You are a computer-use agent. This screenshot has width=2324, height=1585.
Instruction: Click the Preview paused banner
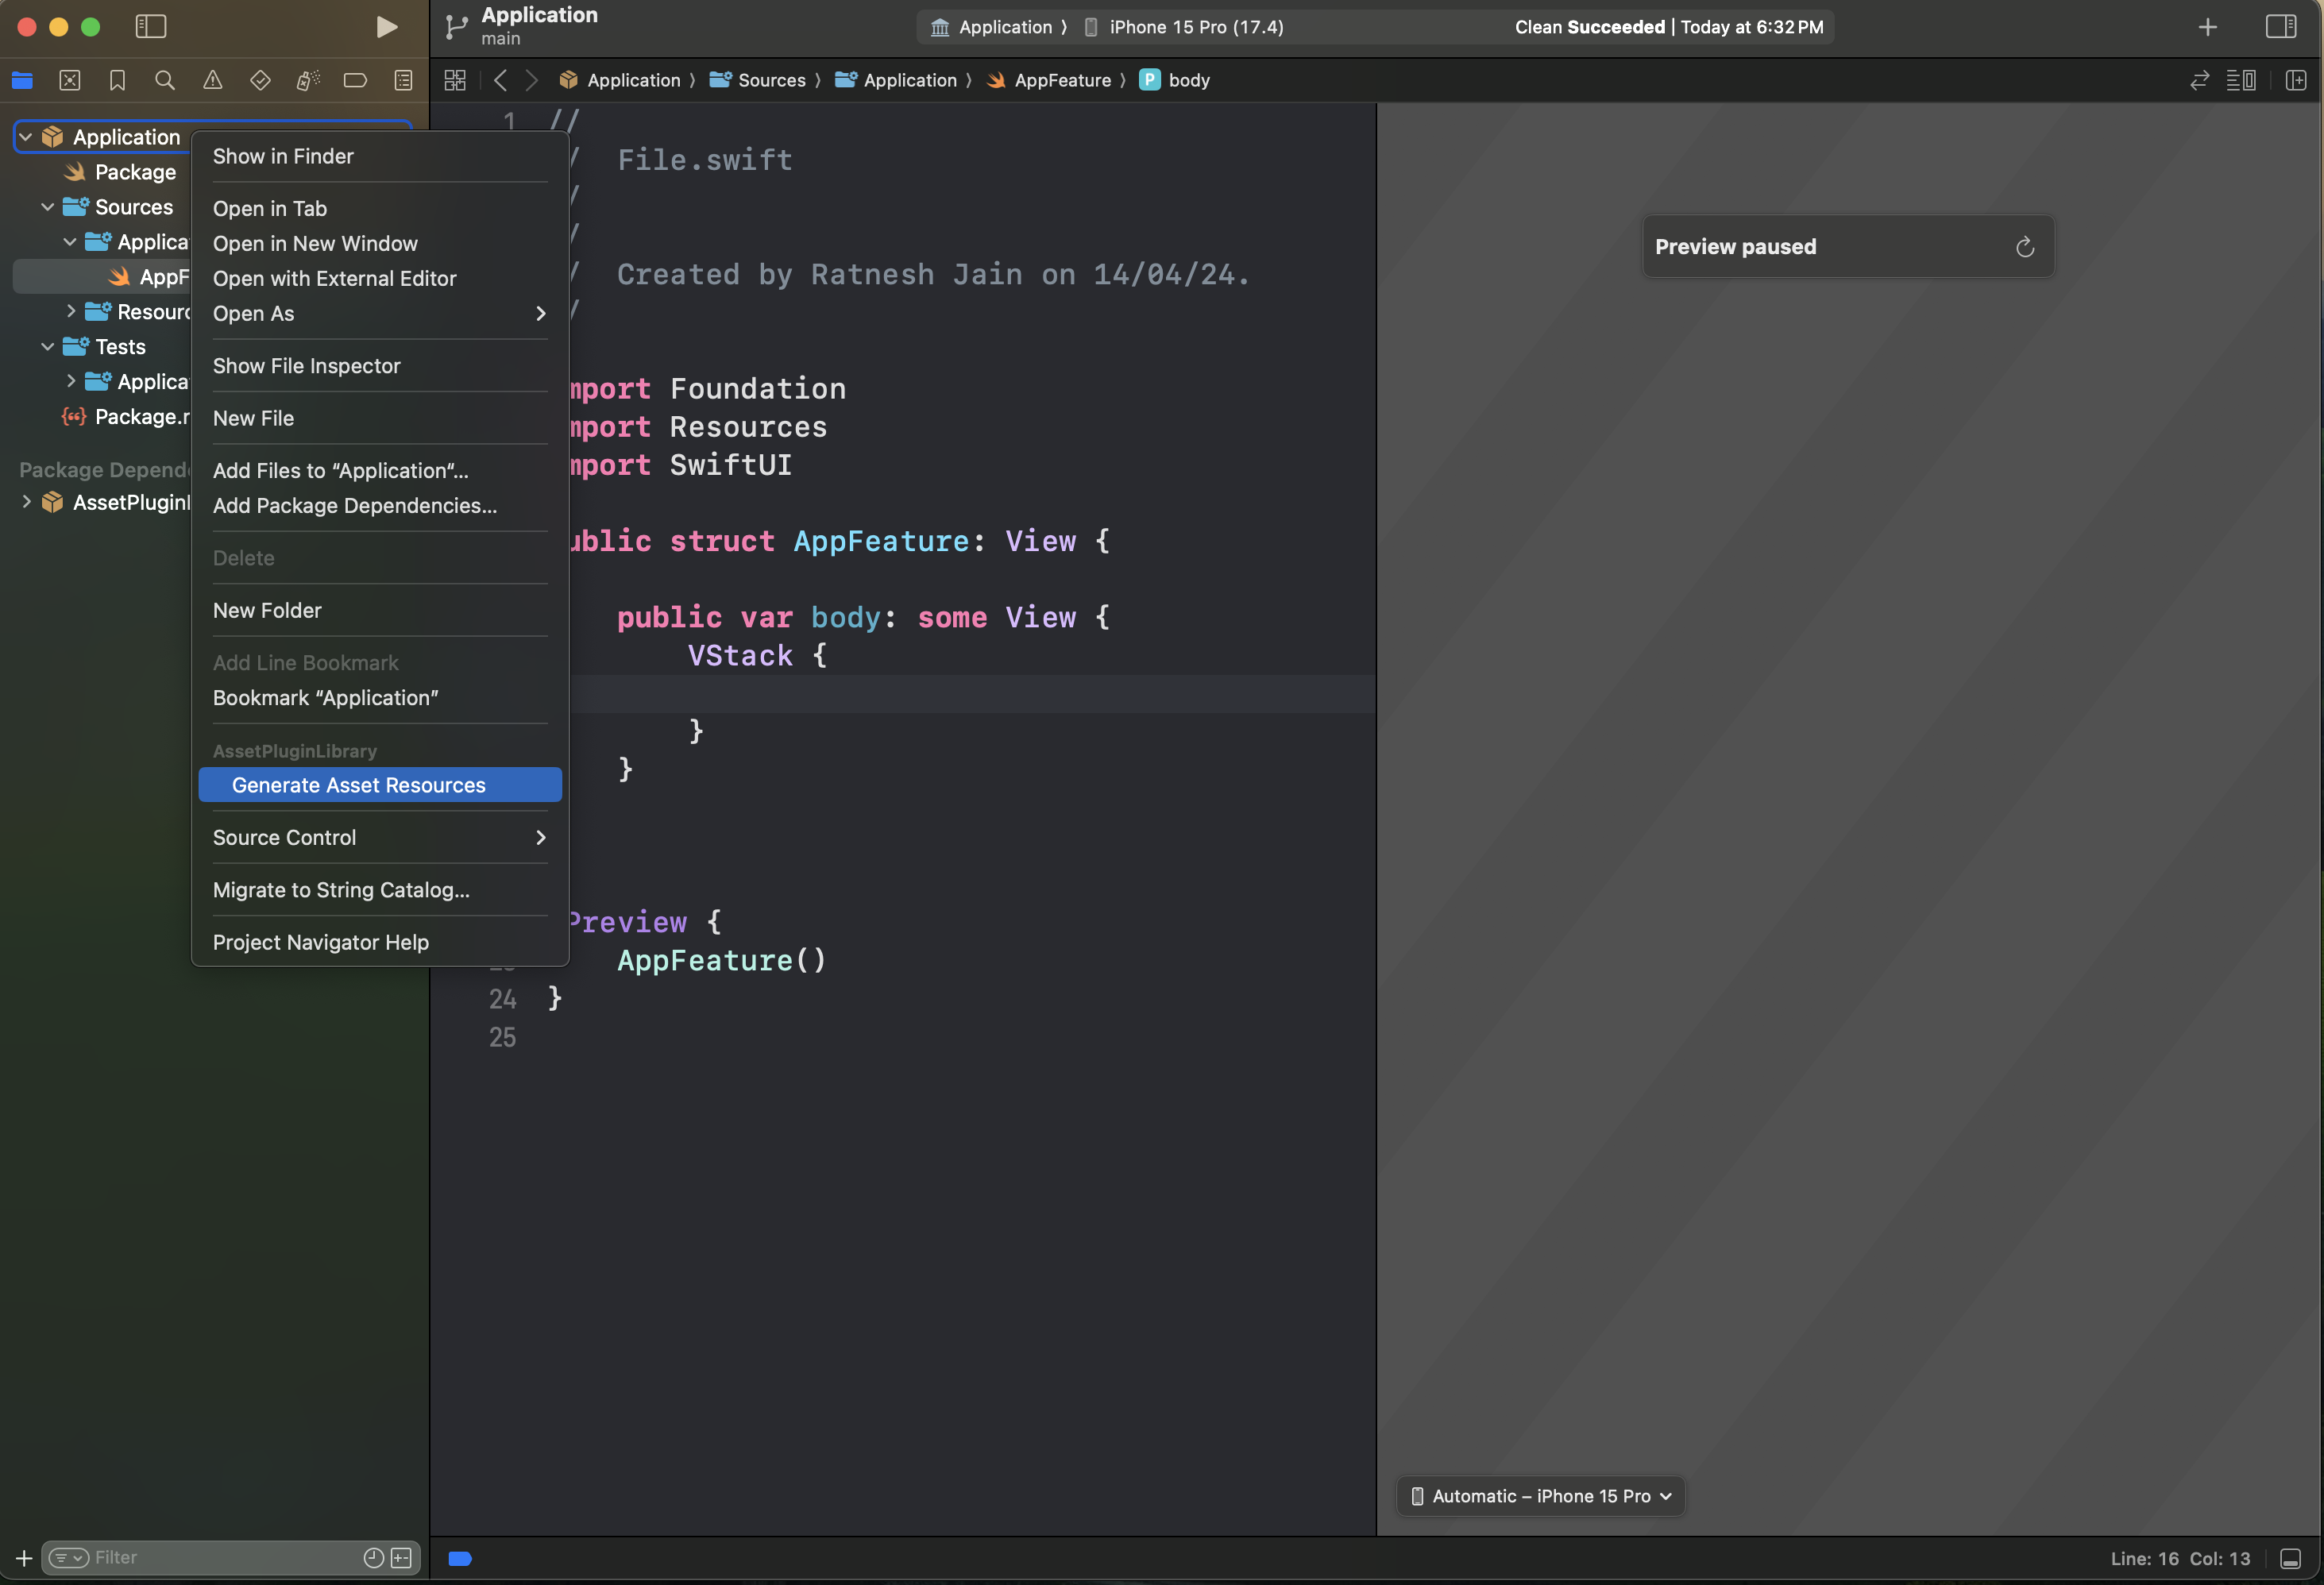tap(1847, 247)
